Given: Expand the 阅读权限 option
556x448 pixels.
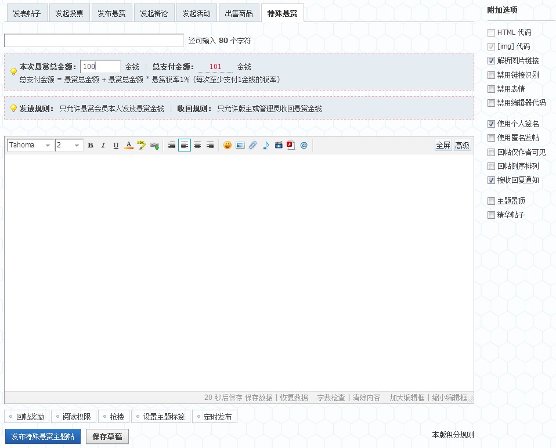Looking at the screenshot, I should click(x=73, y=417).
